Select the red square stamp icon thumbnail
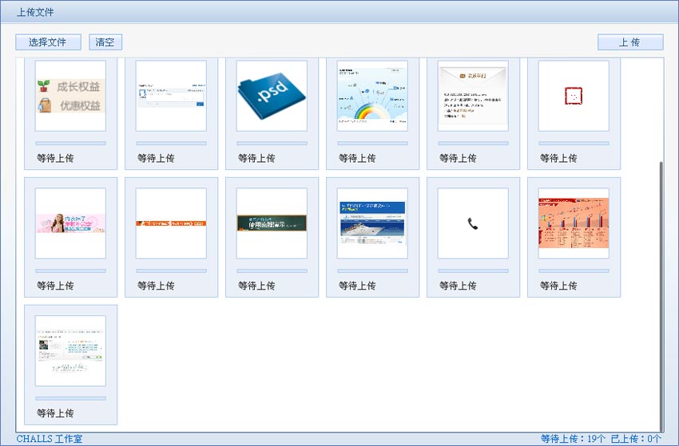Viewport: 679px width, 446px height. click(574, 96)
